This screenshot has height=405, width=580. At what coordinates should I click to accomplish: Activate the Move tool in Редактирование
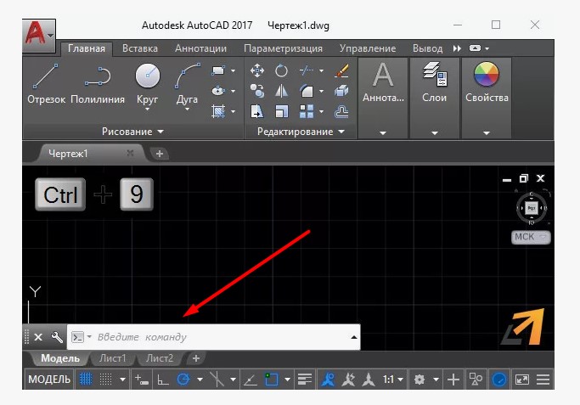click(257, 70)
